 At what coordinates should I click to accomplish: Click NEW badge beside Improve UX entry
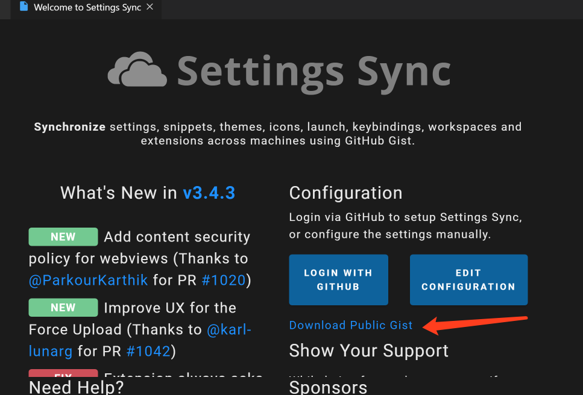63,308
